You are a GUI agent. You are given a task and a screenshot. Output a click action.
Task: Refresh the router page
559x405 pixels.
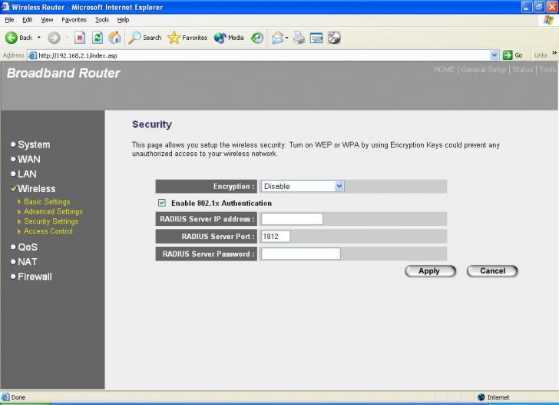point(98,38)
